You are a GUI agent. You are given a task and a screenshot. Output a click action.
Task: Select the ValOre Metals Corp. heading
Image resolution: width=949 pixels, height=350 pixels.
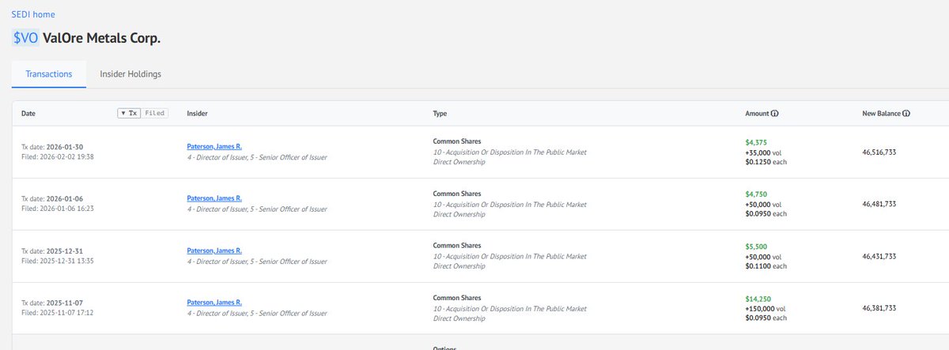click(102, 37)
